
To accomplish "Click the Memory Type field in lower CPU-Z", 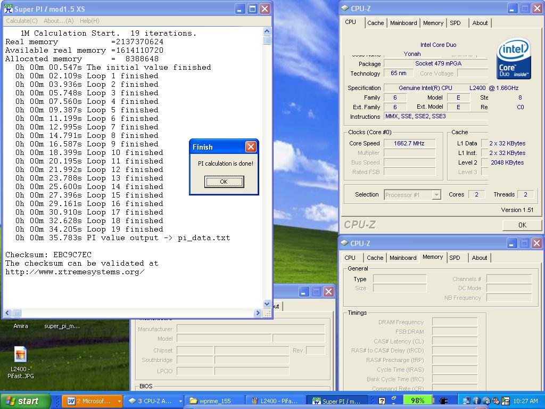I will [x=400, y=279].
